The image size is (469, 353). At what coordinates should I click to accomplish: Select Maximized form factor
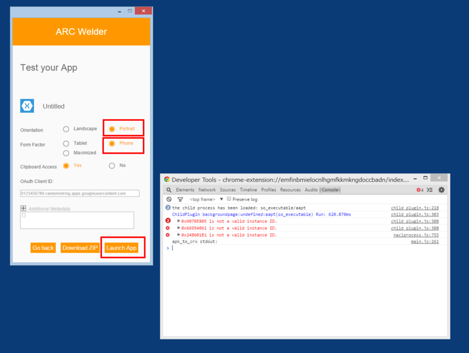point(66,153)
